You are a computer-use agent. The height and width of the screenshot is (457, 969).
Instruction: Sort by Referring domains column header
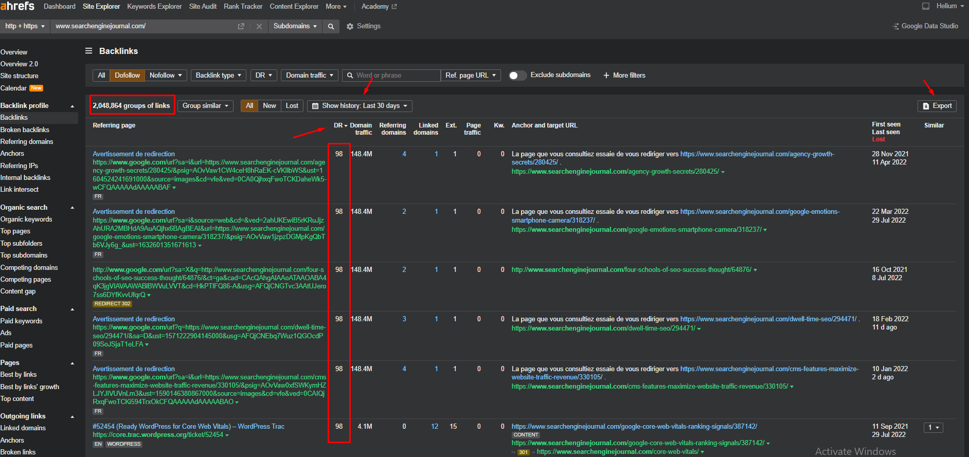pos(393,129)
